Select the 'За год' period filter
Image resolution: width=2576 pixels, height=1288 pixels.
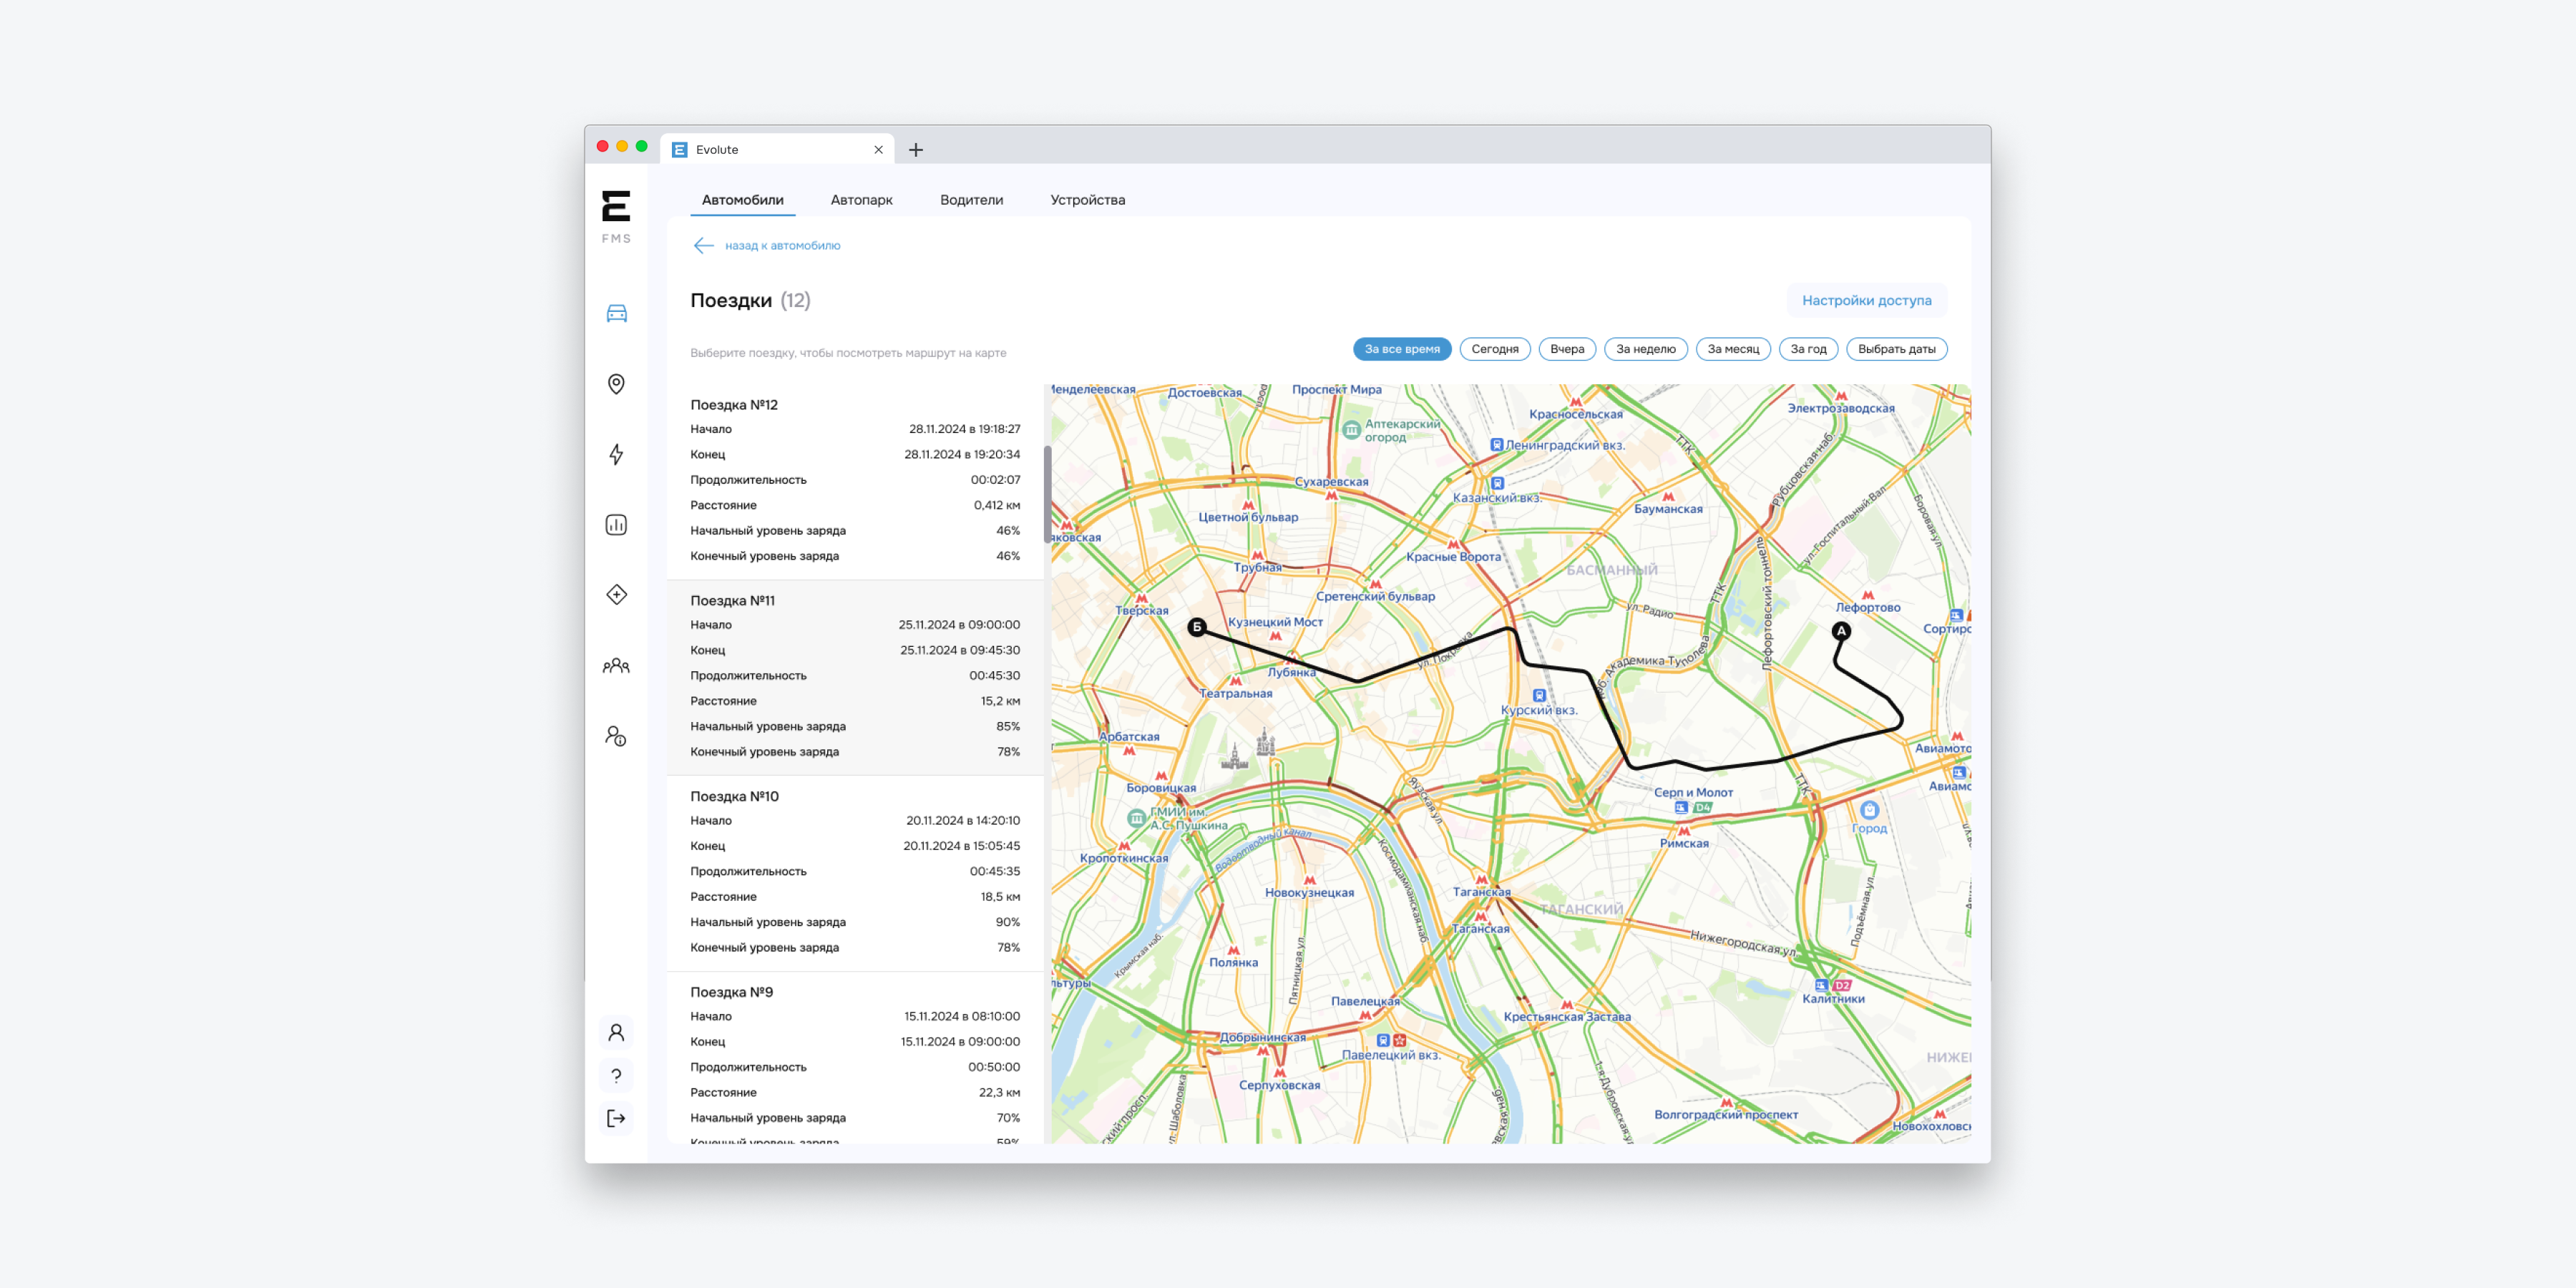pos(1808,349)
